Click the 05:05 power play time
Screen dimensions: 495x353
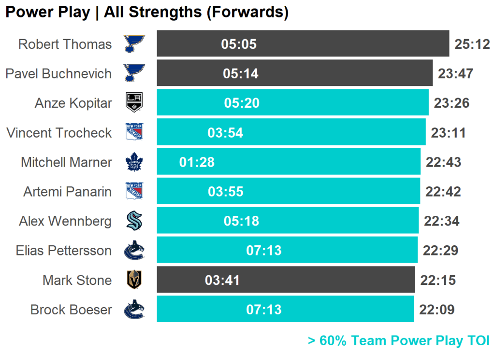tap(239, 44)
